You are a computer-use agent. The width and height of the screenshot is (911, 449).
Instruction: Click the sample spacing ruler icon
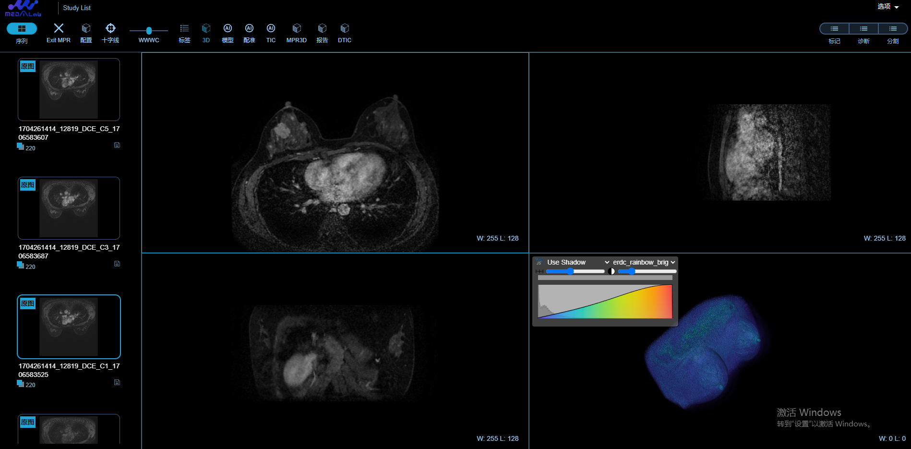point(539,271)
